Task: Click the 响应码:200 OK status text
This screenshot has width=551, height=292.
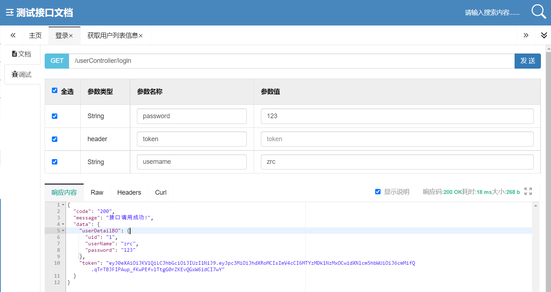Action: coord(442,192)
